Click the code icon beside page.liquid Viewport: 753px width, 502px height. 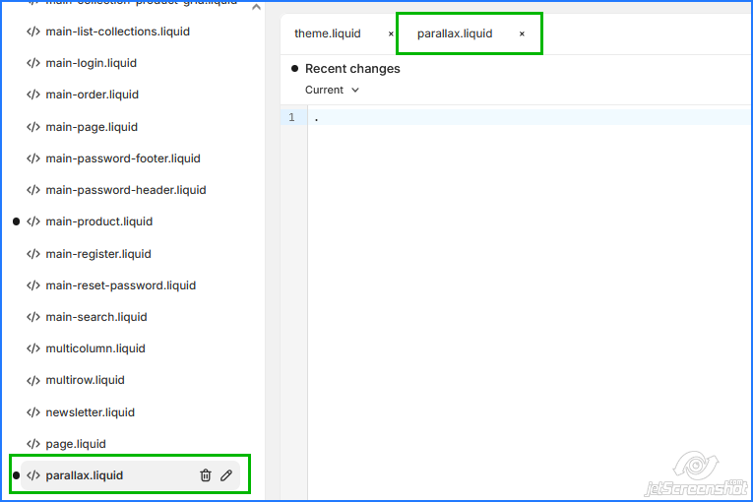point(33,444)
